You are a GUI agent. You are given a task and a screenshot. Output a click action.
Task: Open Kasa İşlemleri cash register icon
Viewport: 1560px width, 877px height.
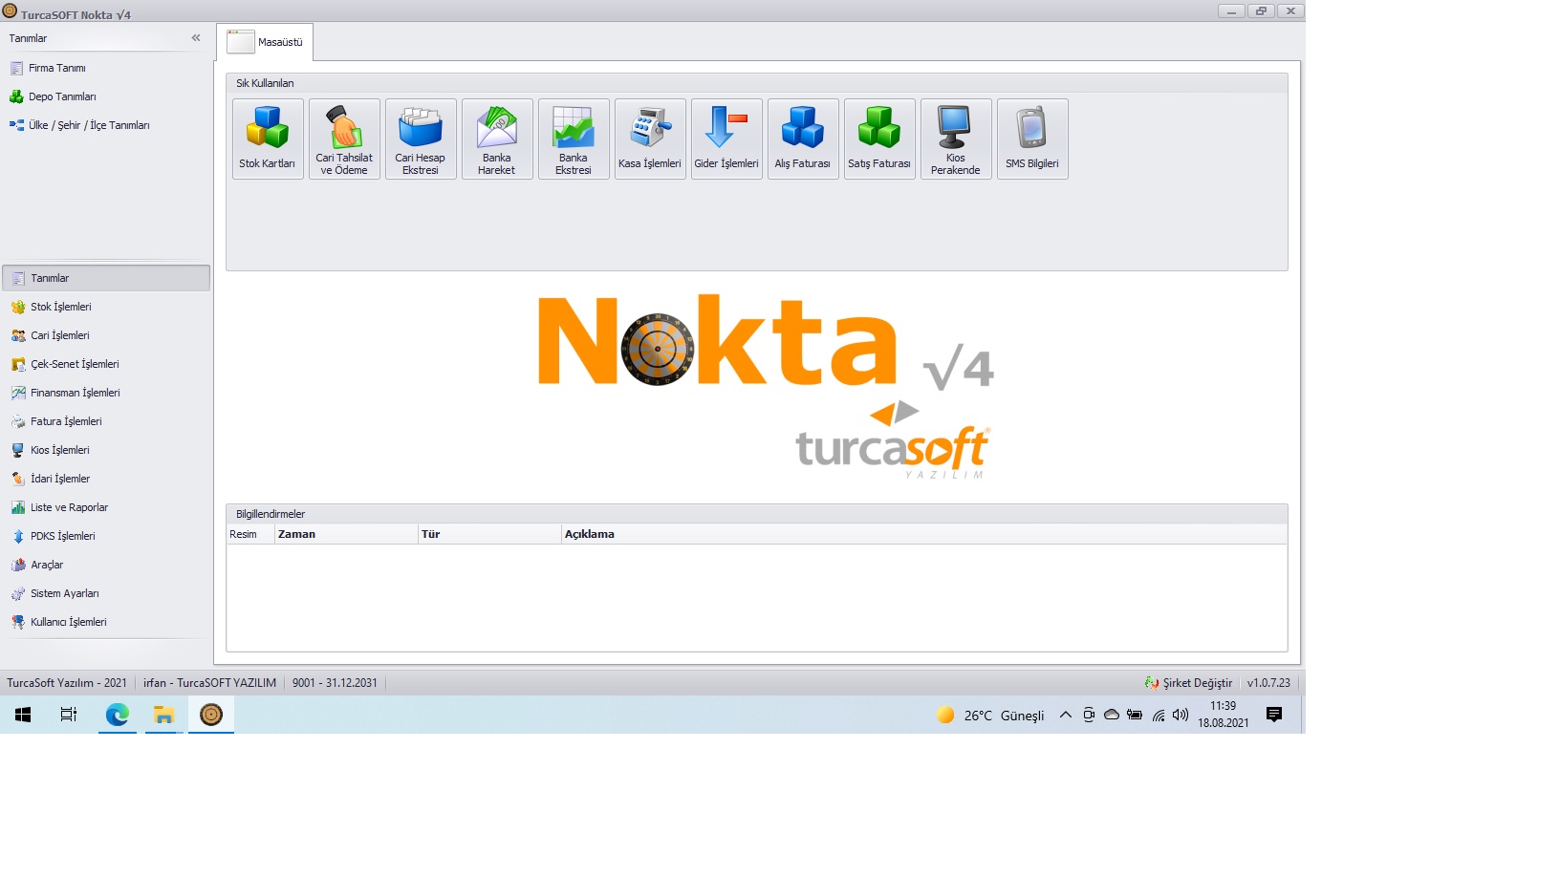click(650, 139)
